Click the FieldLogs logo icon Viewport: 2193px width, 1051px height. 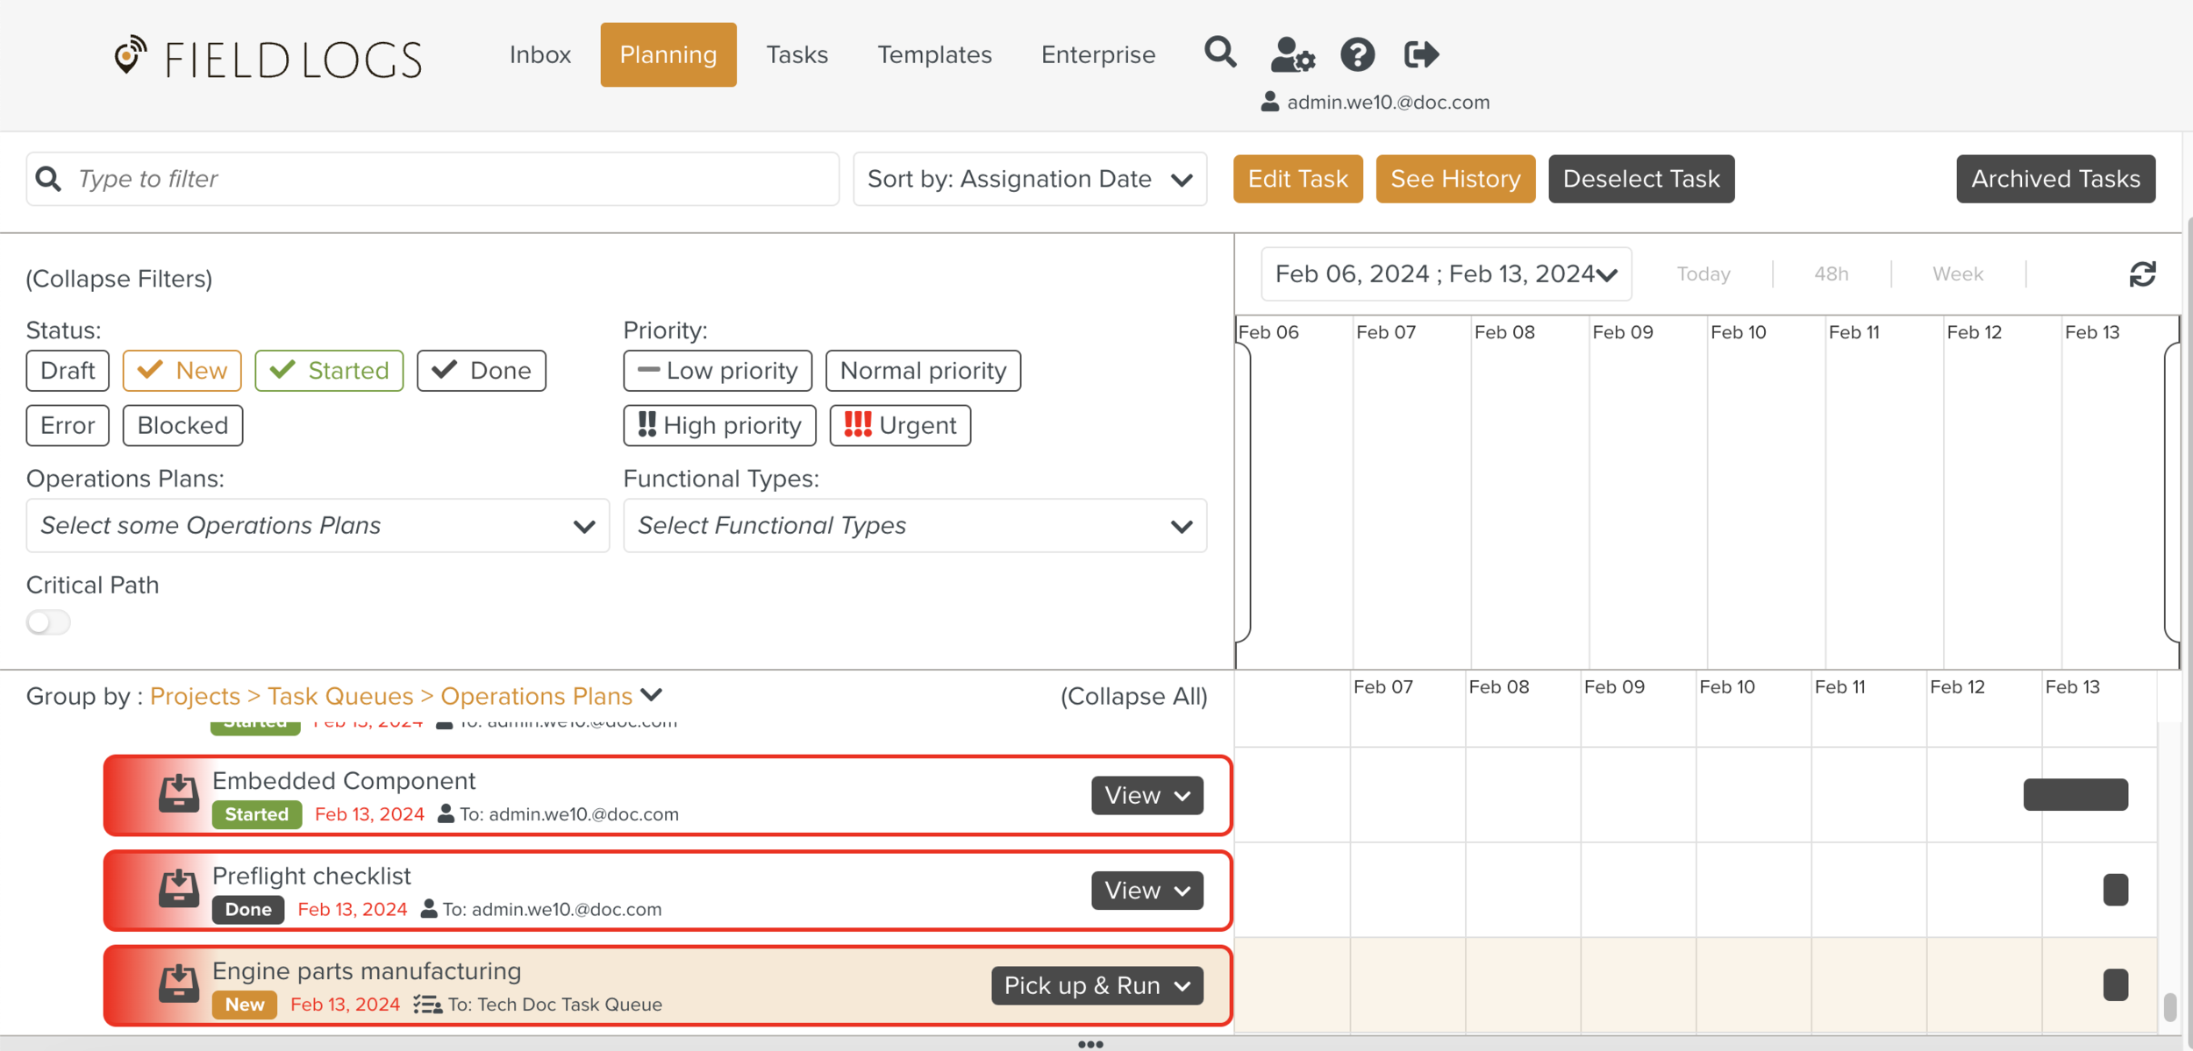click(x=130, y=55)
